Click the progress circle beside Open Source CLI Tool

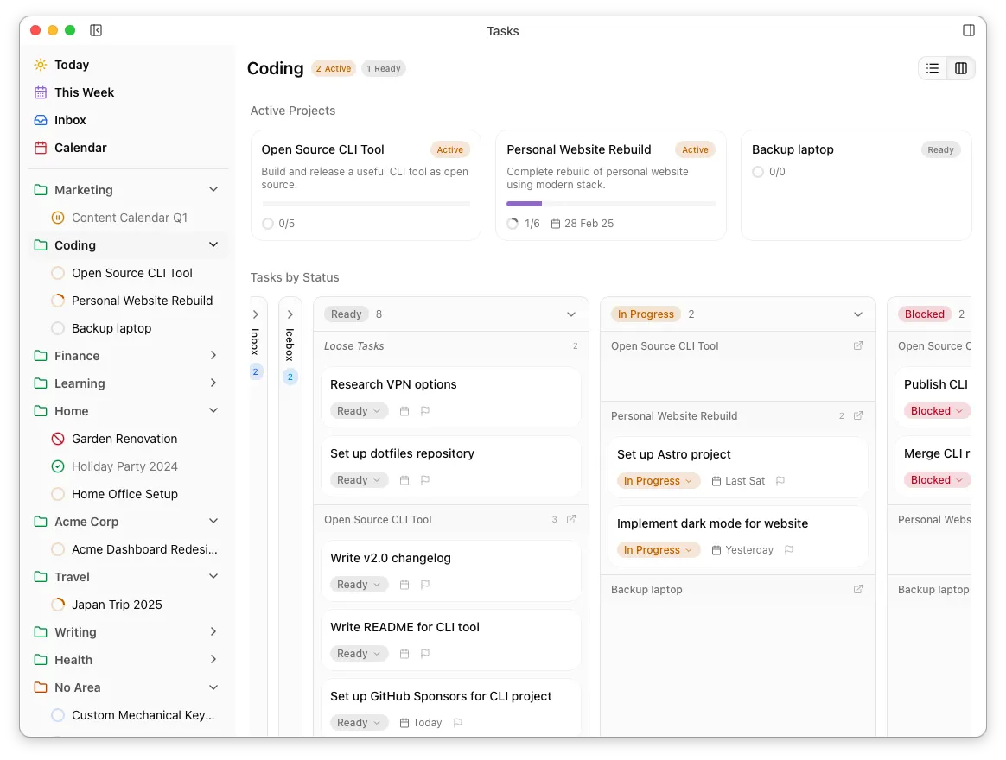pyautogui.click(x=268, y=223)
